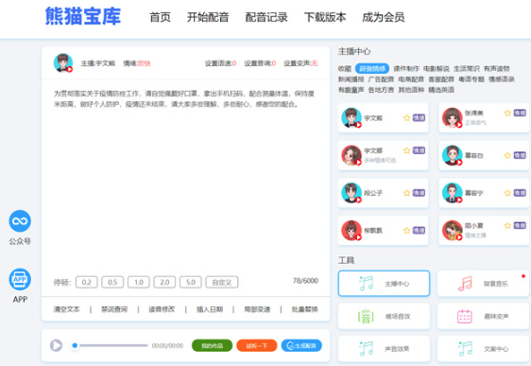
Task: Preview anchor 段公子 avatar
Action: coord(351,193)
